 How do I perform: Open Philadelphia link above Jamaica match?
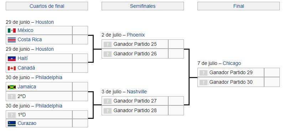(49, 77)
